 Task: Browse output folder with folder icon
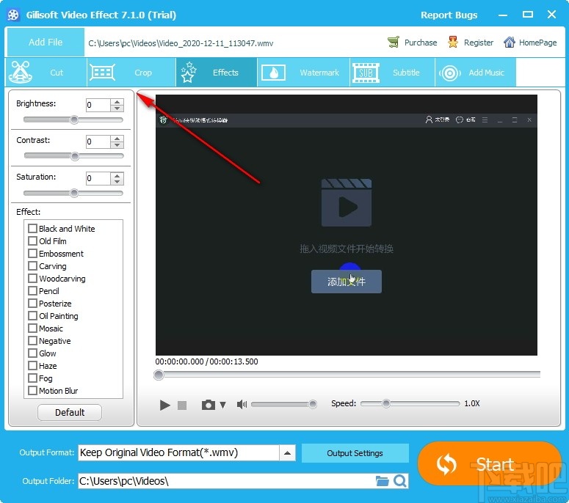click(382, 481)
